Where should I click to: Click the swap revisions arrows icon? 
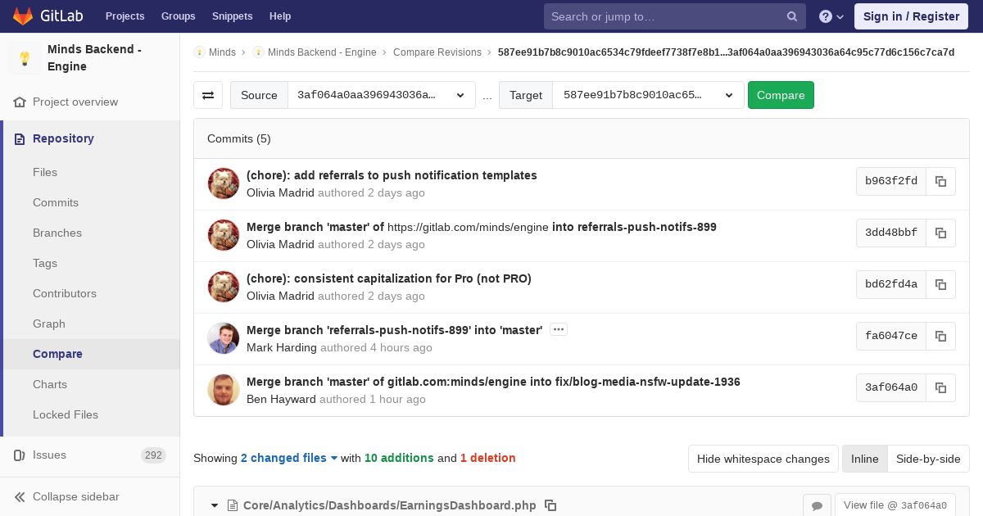pyautogui.click(x=208, y=95)
